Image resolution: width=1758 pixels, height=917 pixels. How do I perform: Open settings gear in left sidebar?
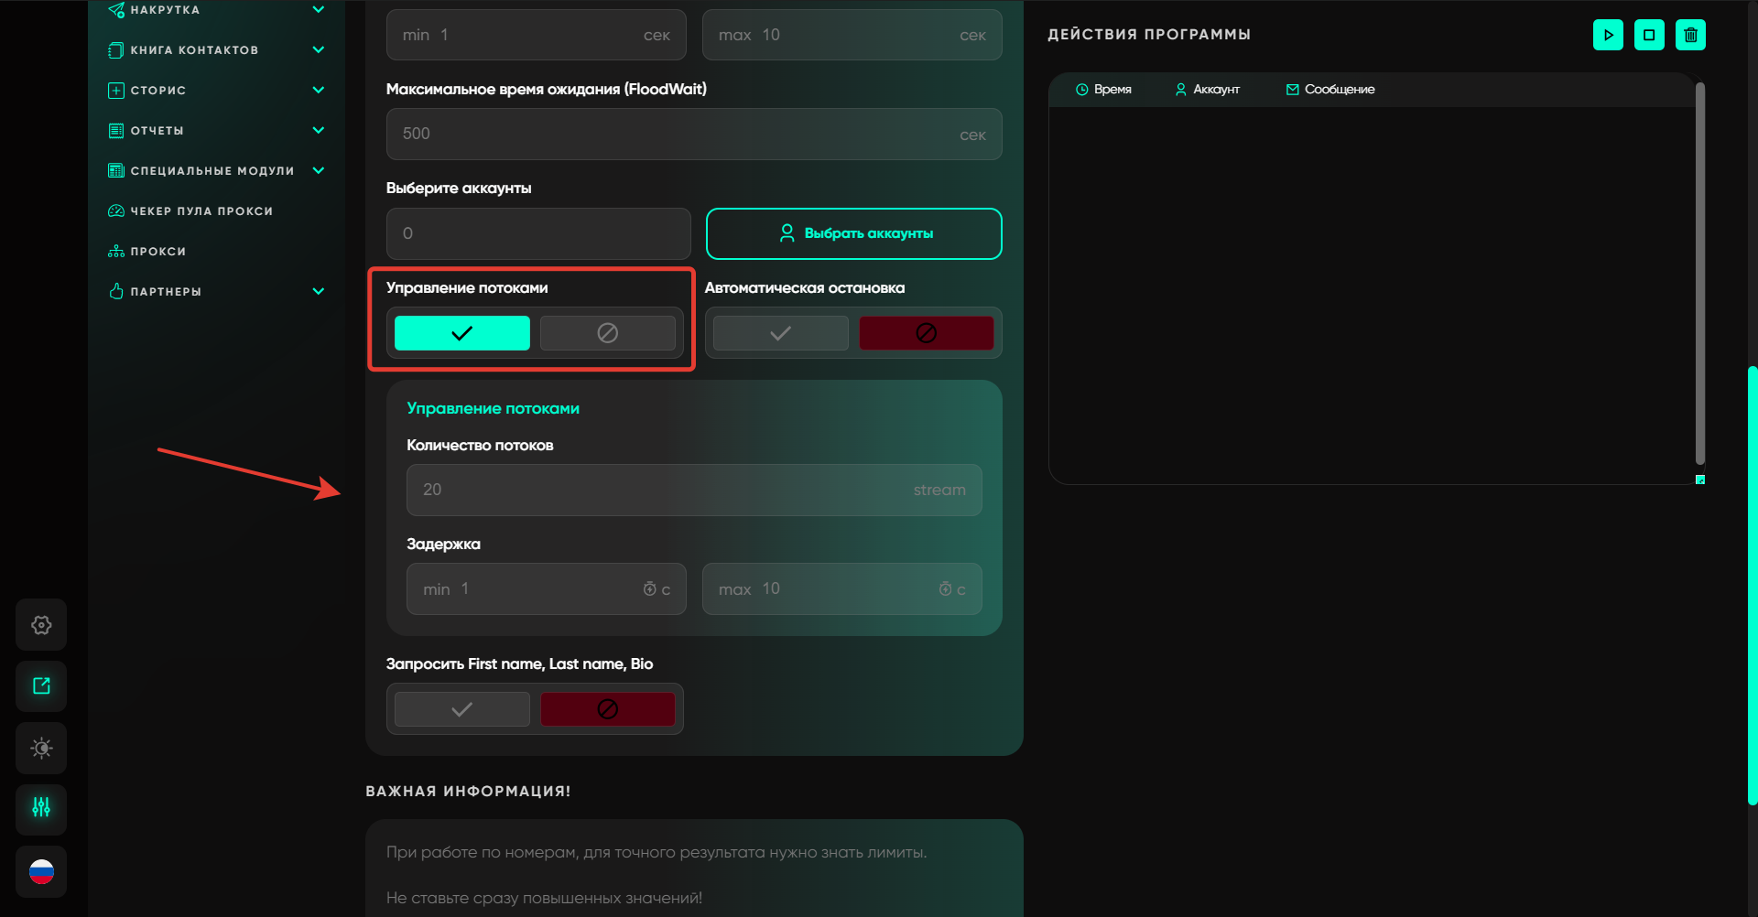coord(41,625)
